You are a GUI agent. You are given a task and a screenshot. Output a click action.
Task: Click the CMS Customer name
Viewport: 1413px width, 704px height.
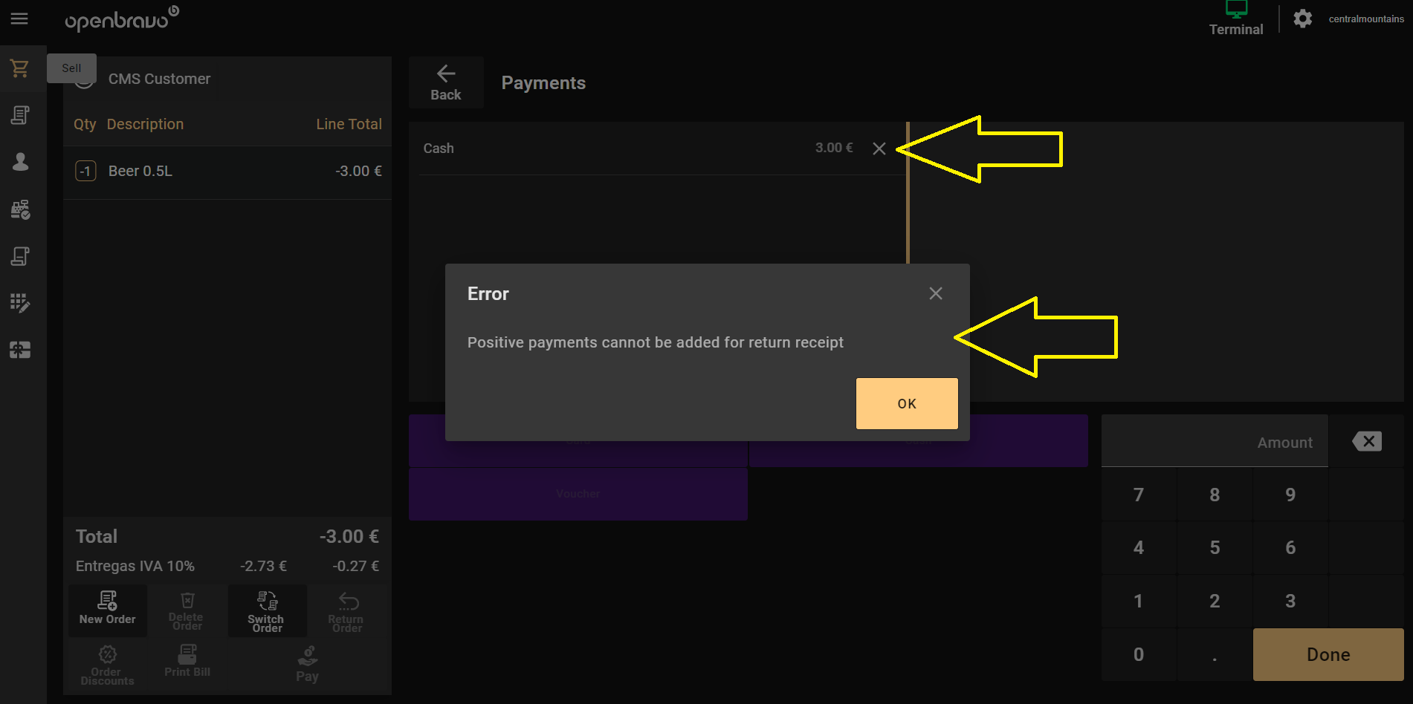point(159,79)
